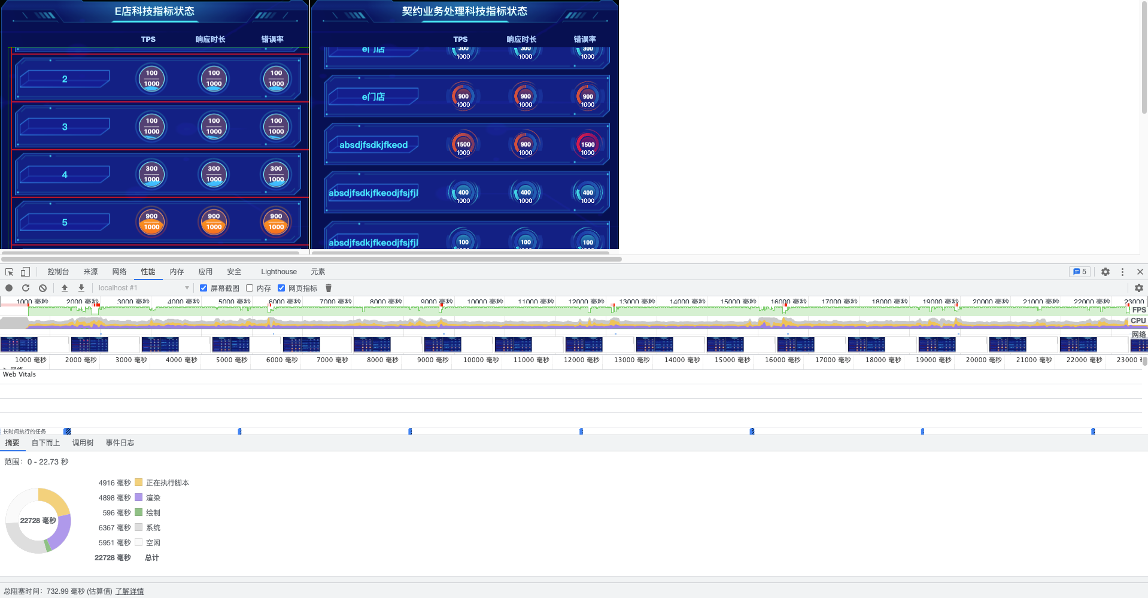Click the white 空闲 legend swatch

(139, 542)
